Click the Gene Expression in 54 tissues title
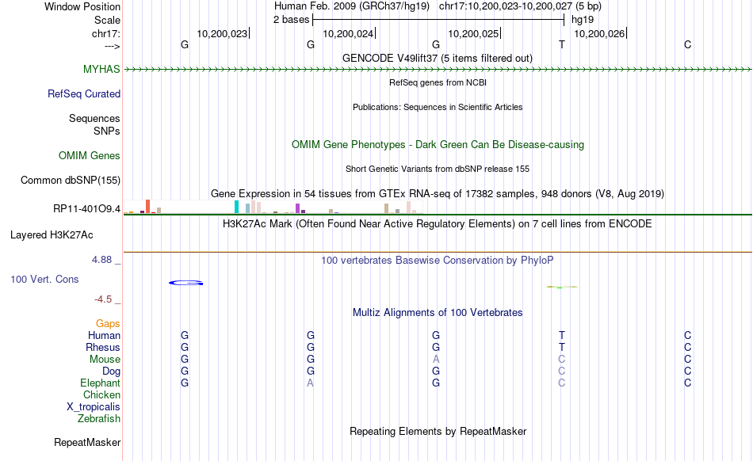The height and width of the screenshot is (461, 753). click(438, 193)
